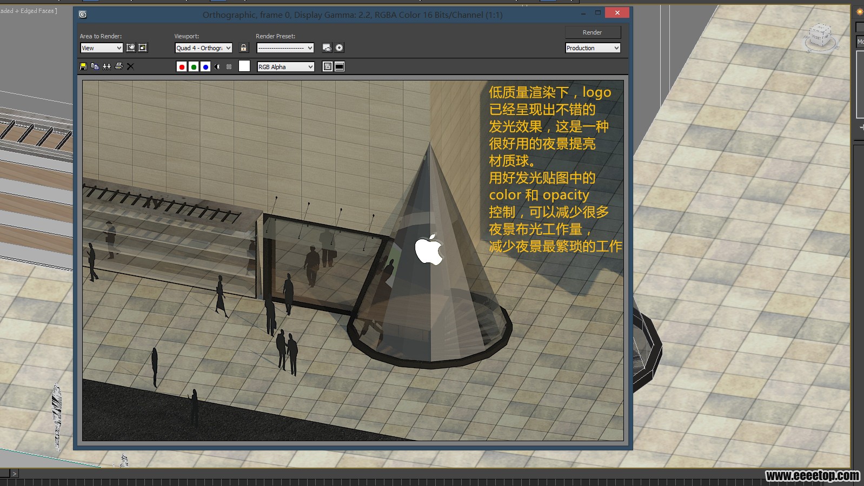Open the Viewport Quad 4 dropdown
This screenshot has width=864, height=486.
coord(204,48)
